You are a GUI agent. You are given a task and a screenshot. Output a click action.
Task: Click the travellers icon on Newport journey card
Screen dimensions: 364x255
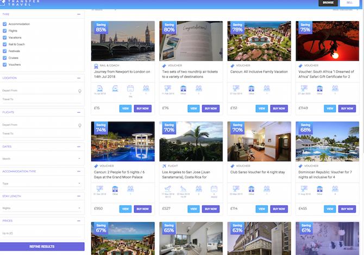tap(146, 88)
